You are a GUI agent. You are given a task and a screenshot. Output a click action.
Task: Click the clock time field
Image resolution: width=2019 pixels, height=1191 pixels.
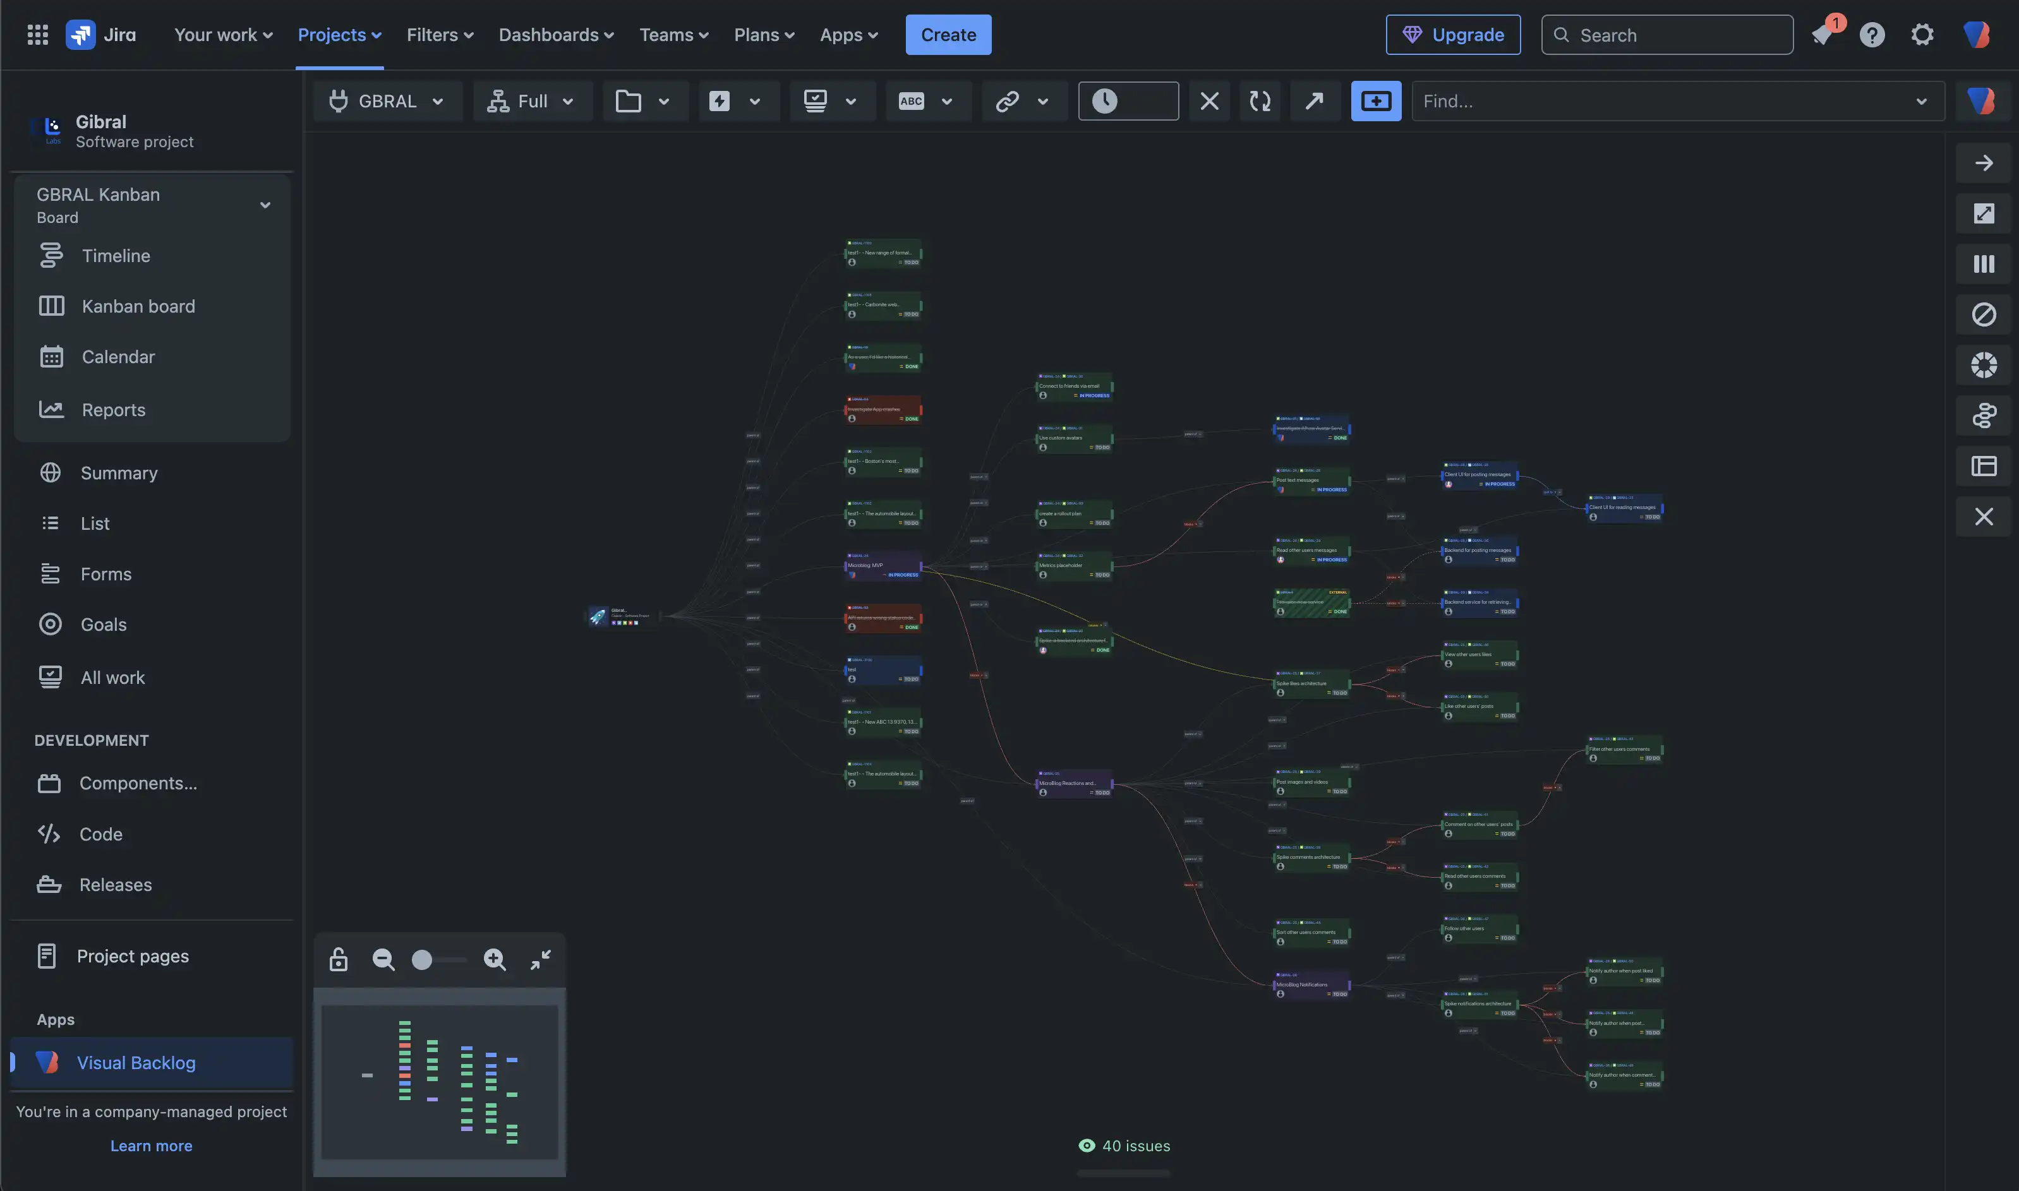[1128, 101]
